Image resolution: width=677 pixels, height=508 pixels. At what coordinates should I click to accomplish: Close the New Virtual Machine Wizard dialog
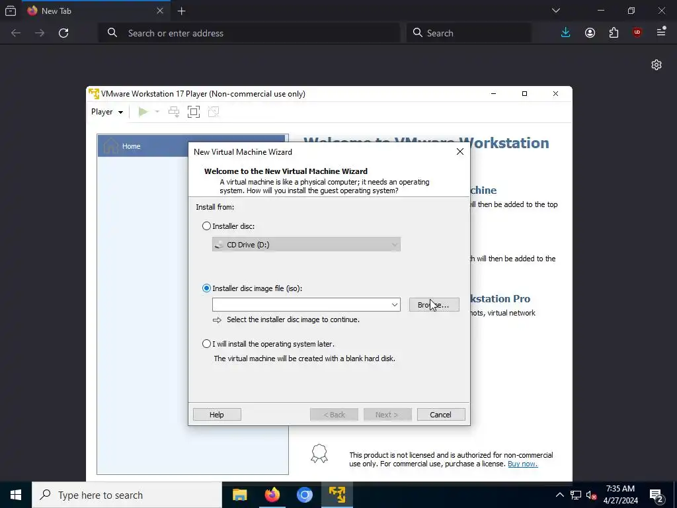point(460,151)
